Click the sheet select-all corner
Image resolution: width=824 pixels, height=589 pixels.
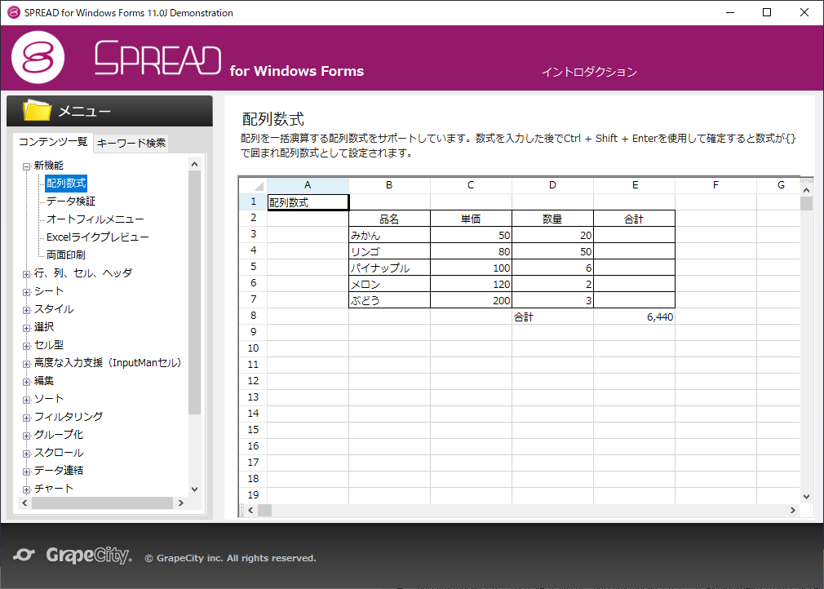click(x=253, y=185)
